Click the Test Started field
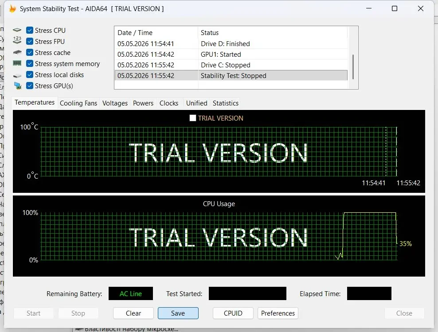 [247, 294]
